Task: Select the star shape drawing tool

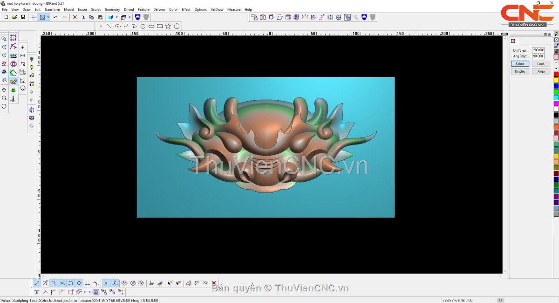Action: 168,26
